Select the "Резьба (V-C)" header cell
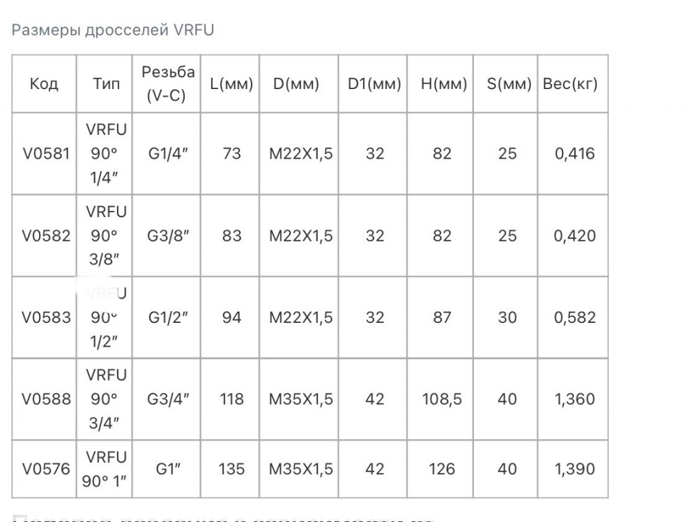697x522 pixels. pyautogui.click(x=168, y=84)
